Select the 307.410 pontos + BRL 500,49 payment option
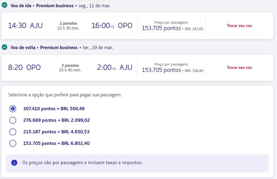This screenshot has width=277, height=179. pos(13,109)
